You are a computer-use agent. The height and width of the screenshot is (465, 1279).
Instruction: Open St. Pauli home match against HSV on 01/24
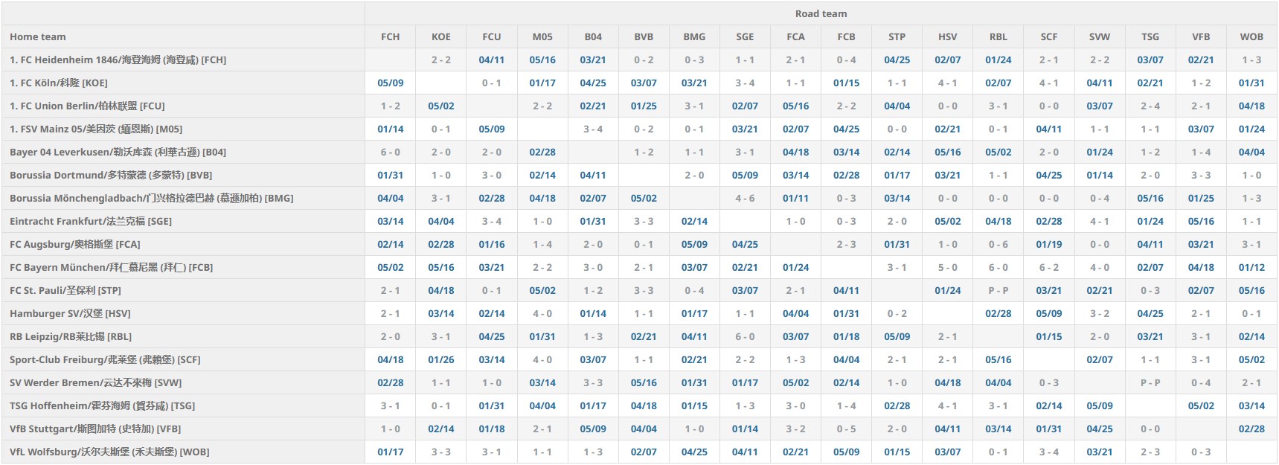tap(947, 290)
